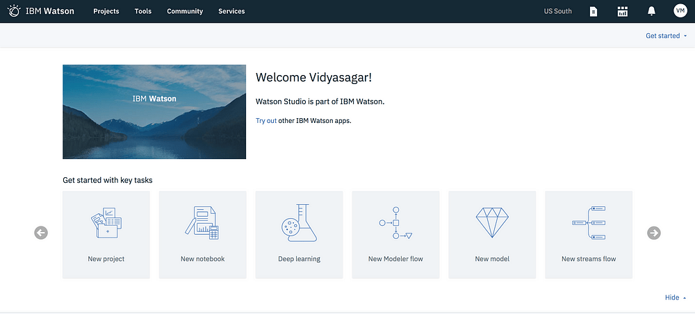Open the dashboard chart icon in header

(x=623, y=12)
